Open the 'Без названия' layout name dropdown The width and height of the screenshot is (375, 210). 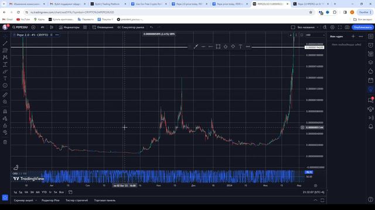(308, 27)
